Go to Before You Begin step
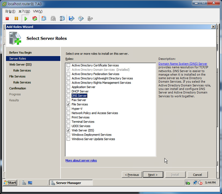Viewport: 222px width, 194px height. click(20, 52)
